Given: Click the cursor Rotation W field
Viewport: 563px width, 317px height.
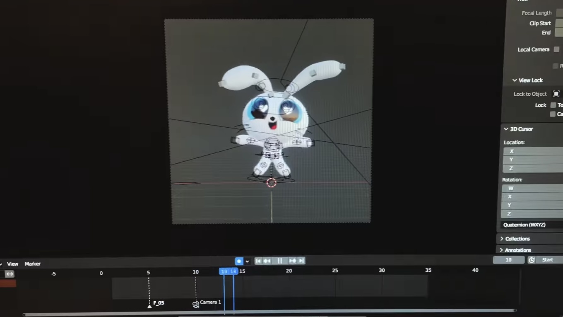Looking at the screenshot, I should 533,188.
